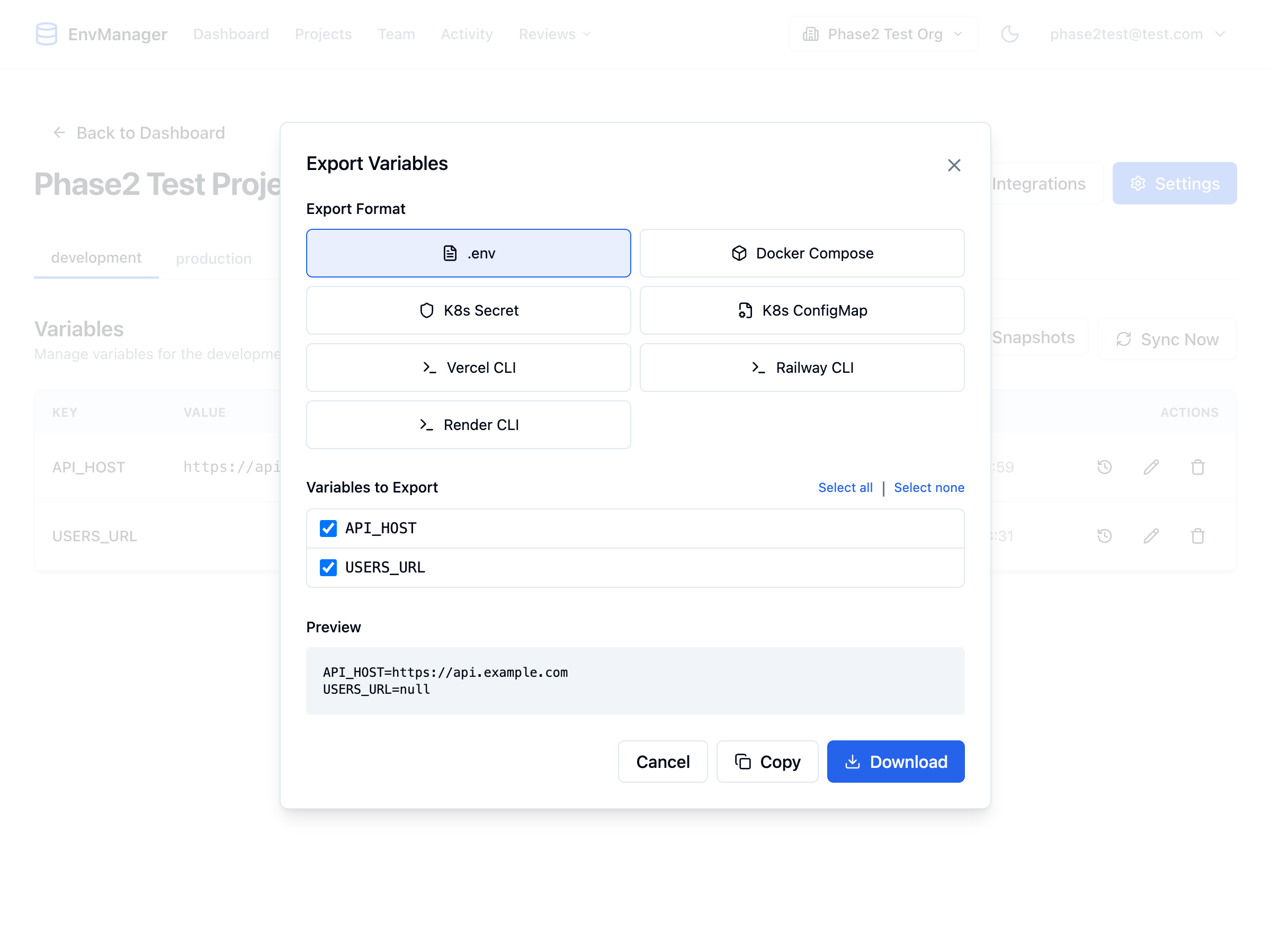Select the Railway CLI format
This screenshot has height=931, width=1271.
[x=801, y=368]
